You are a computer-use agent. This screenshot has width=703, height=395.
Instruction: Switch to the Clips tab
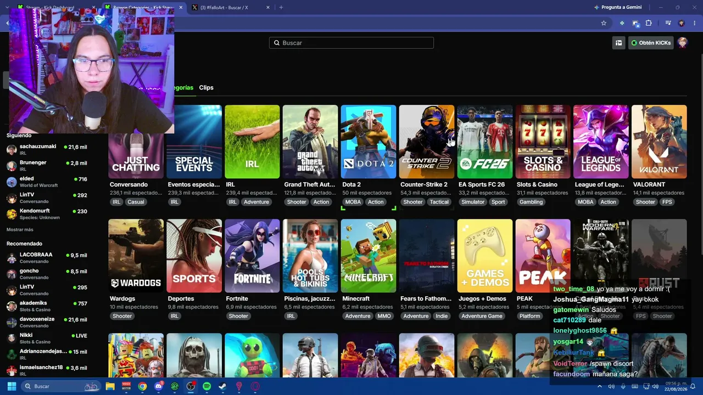[x=206, y=88]
